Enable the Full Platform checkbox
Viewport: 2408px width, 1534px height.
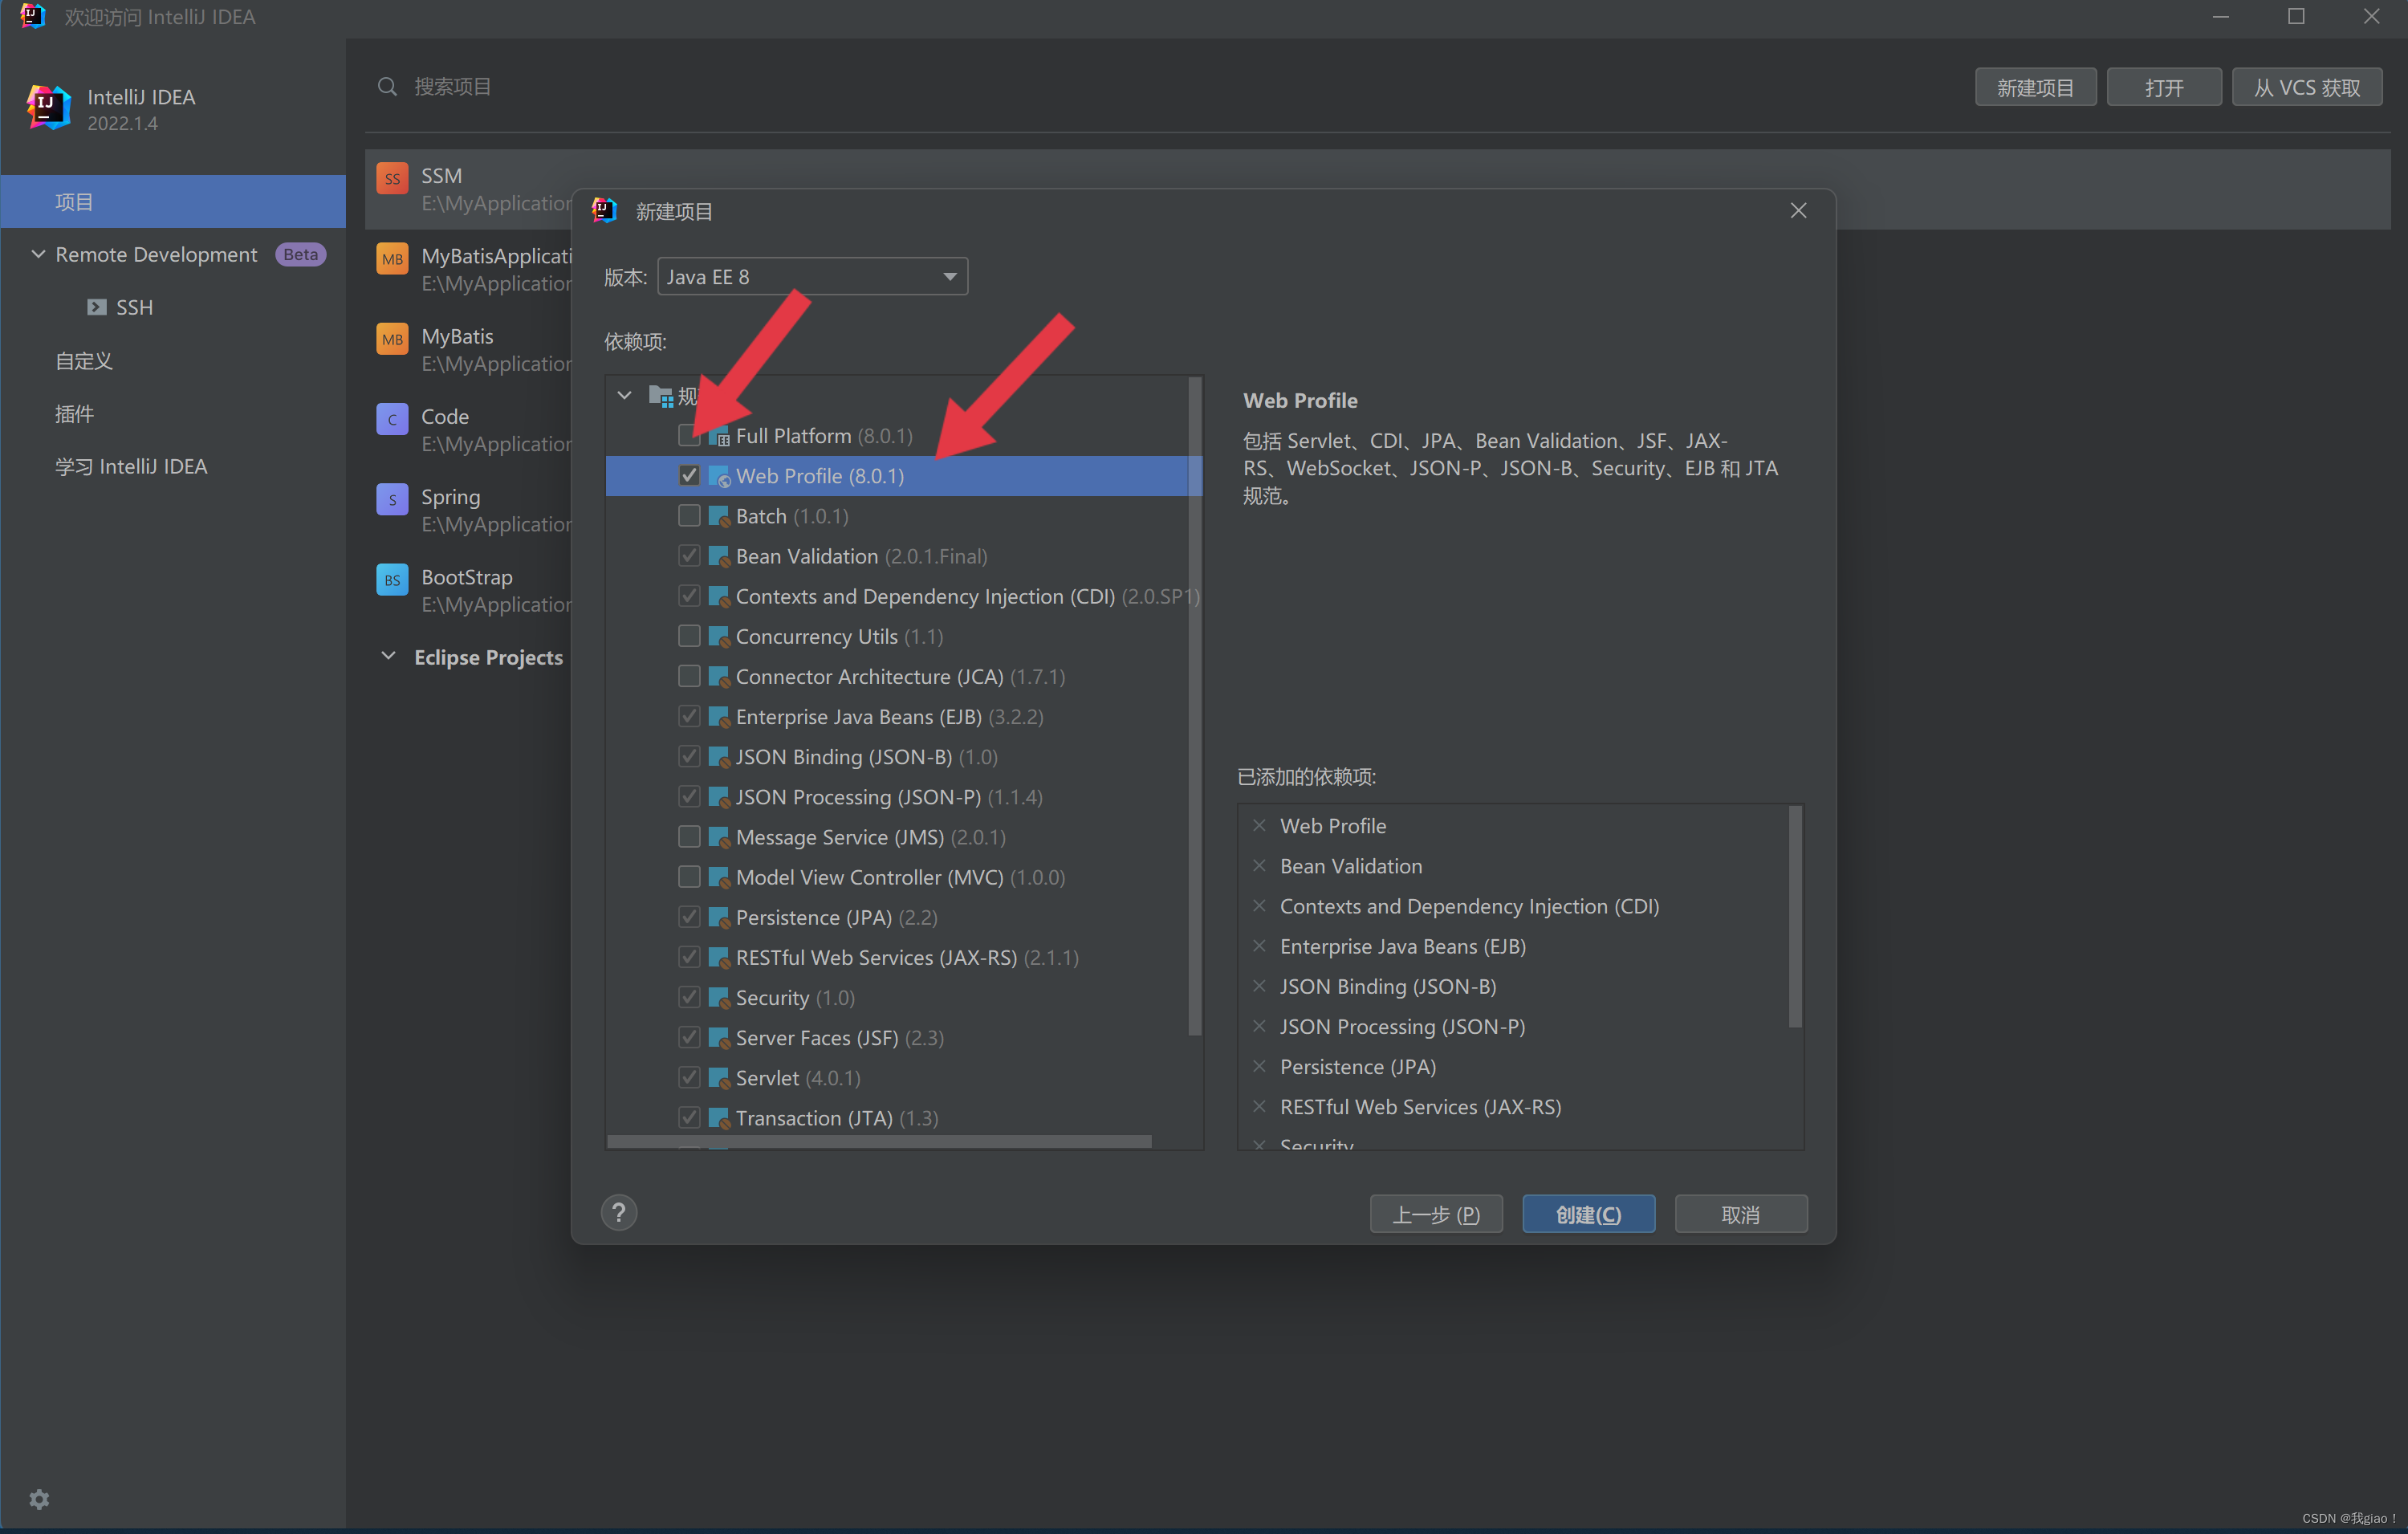tap(688, 435)
